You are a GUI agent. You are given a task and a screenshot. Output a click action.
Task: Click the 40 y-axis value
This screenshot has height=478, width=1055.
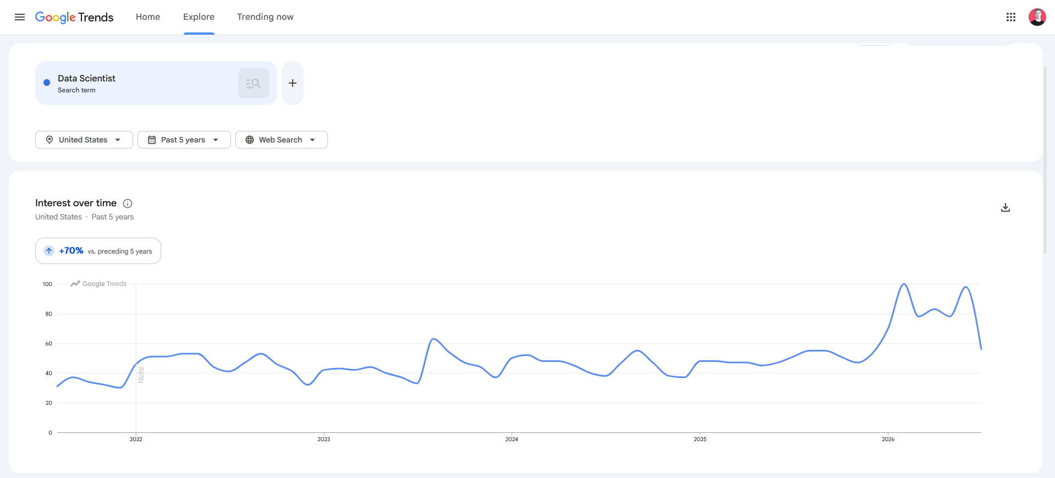[x=49, y=373]
